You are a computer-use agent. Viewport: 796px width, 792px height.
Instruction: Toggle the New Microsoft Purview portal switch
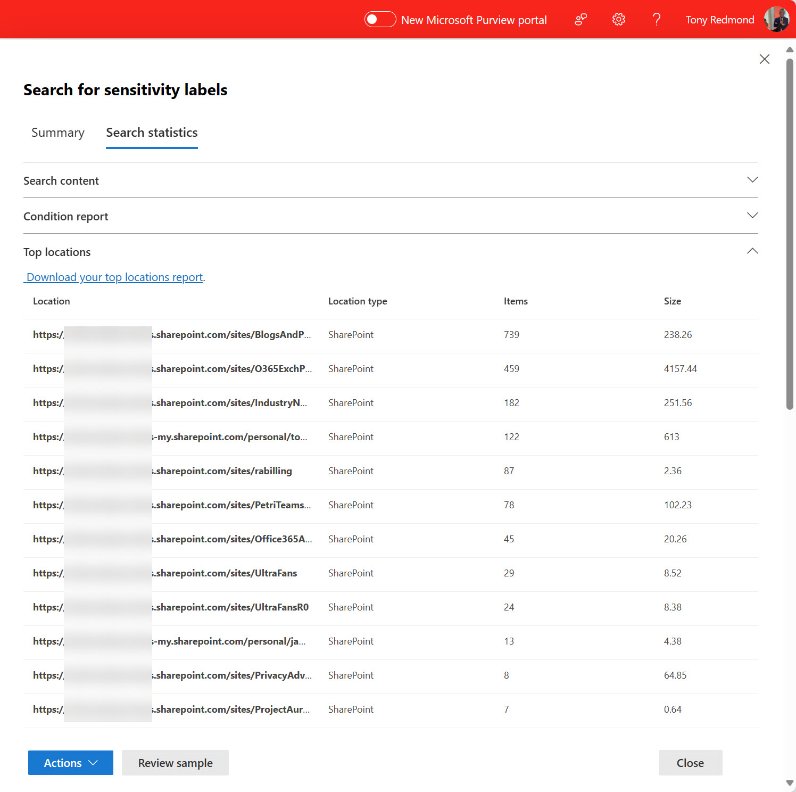pos(380,20)
